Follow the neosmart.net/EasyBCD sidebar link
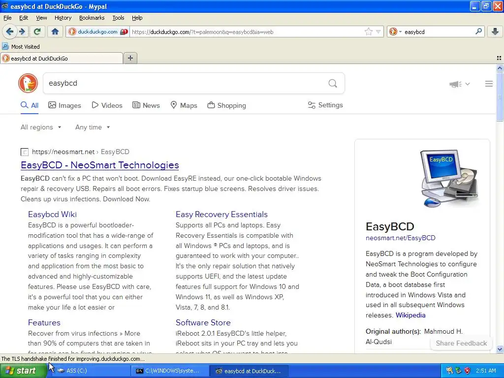The height and width of the screenshot is (378, 504). coord(401,238)
